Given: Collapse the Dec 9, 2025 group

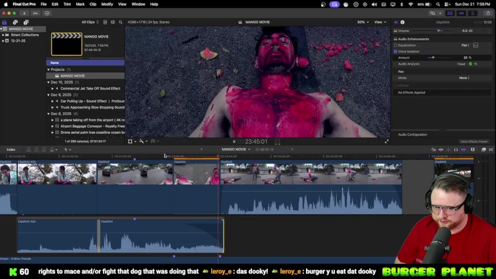Looking at the screenshot, I should click(x=48, y=95).
